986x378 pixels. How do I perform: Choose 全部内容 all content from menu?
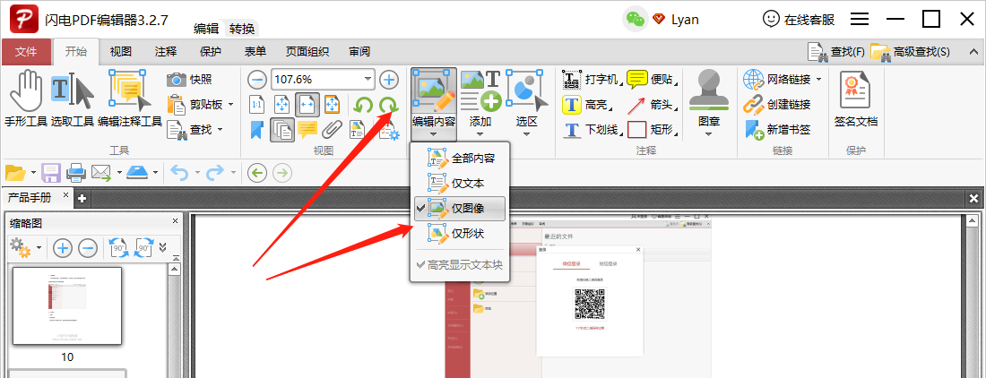point(460,159)
